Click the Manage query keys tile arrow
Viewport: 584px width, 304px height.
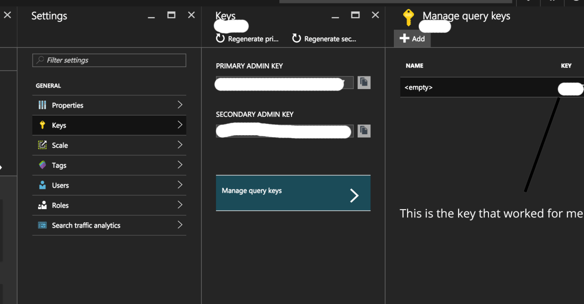tap(354, 196)
